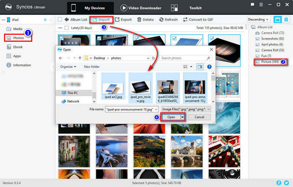
Task: Open the My Devices tab
Action: [x=90, y=8]
